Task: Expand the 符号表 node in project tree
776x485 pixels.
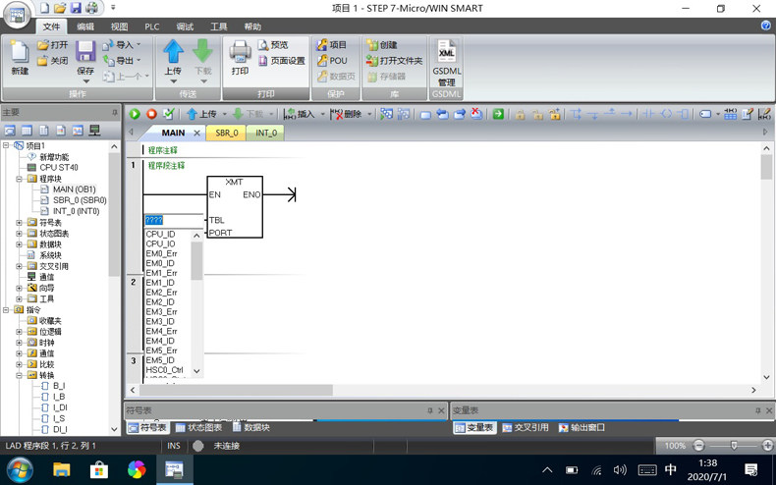Action: 19,222
